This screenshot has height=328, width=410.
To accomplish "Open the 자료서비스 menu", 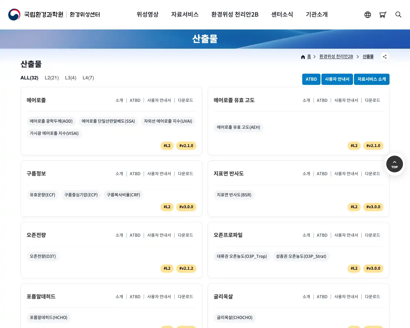I will coord(185,14).
